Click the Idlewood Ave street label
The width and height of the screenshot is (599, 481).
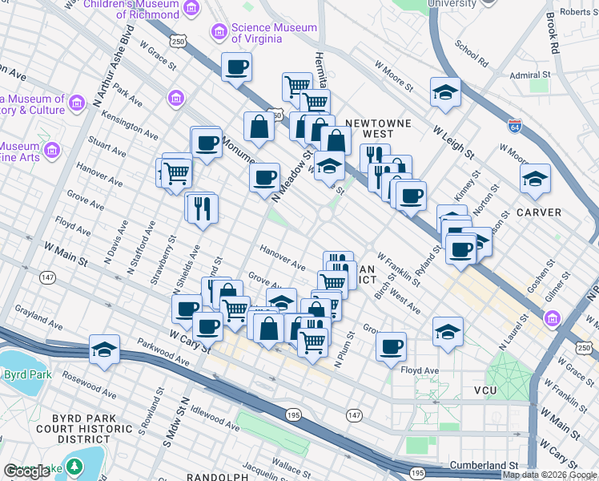[x=215, y=418]
